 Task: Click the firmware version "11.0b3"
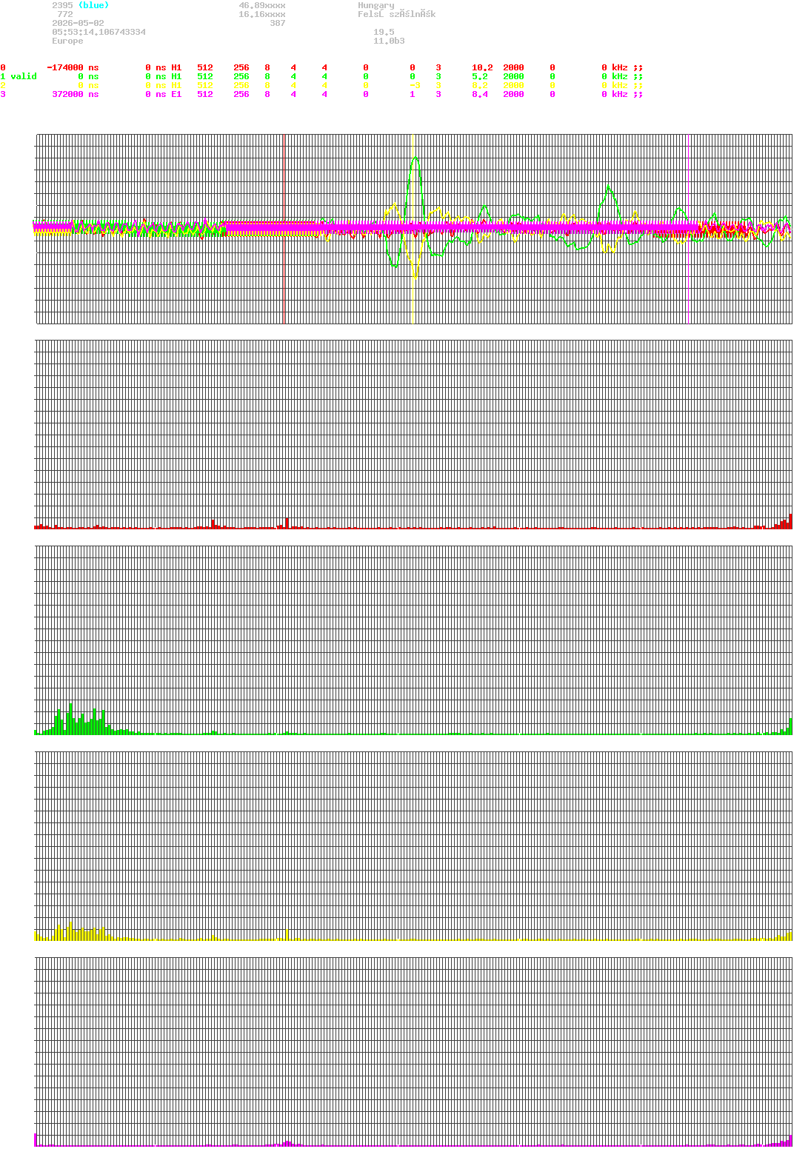point(389,41)
